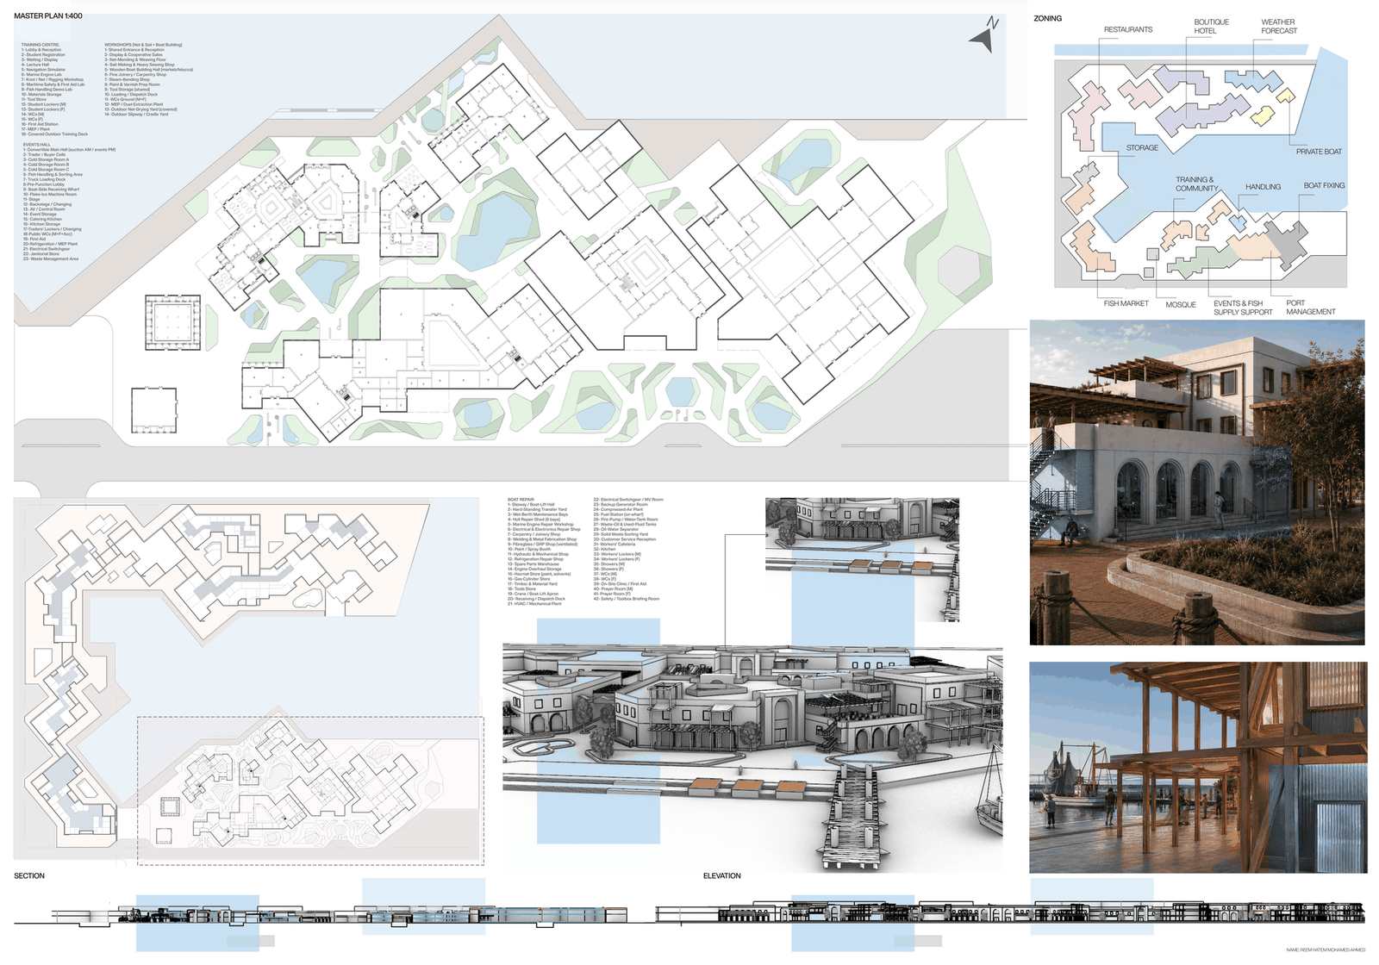The height and width of the screenshot is (965, 1379).
Task: Click the 'TRAINING & COMMUNITY' zoning label
Action: (1197, 184)
